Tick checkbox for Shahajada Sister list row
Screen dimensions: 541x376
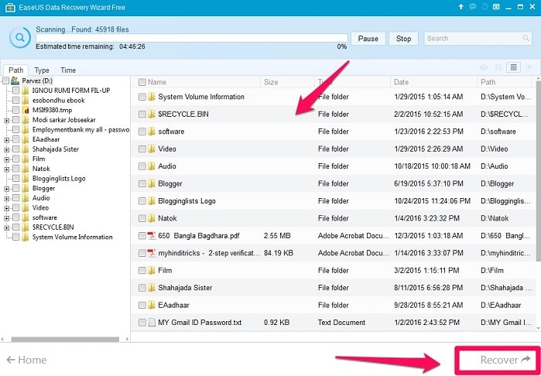click(142, 288)
